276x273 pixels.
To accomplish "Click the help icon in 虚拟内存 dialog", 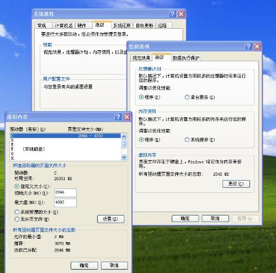I will pos(118,117).
